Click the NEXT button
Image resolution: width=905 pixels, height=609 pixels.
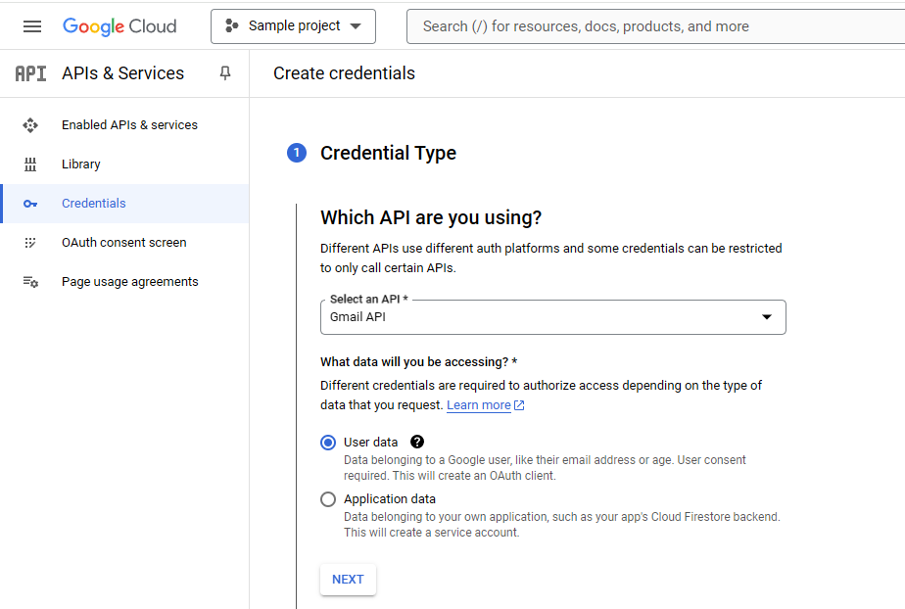[348, 580]
